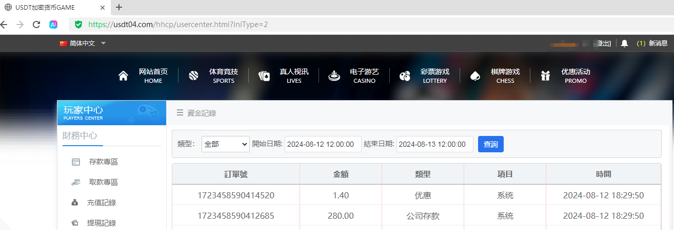Open the 电子游艺 CASINO menu

364,76
